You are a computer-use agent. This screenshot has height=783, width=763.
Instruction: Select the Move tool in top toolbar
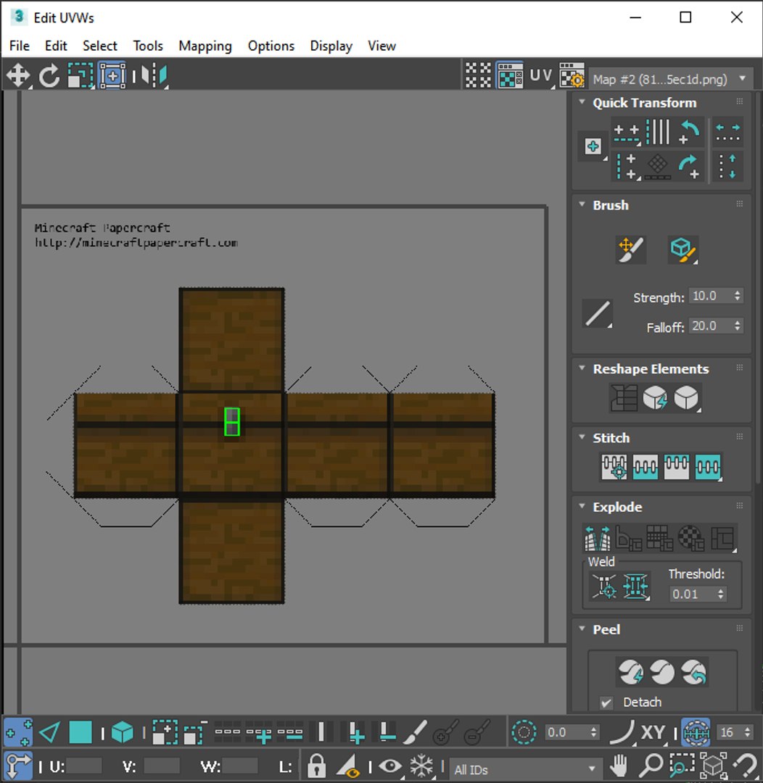point(18,76)
